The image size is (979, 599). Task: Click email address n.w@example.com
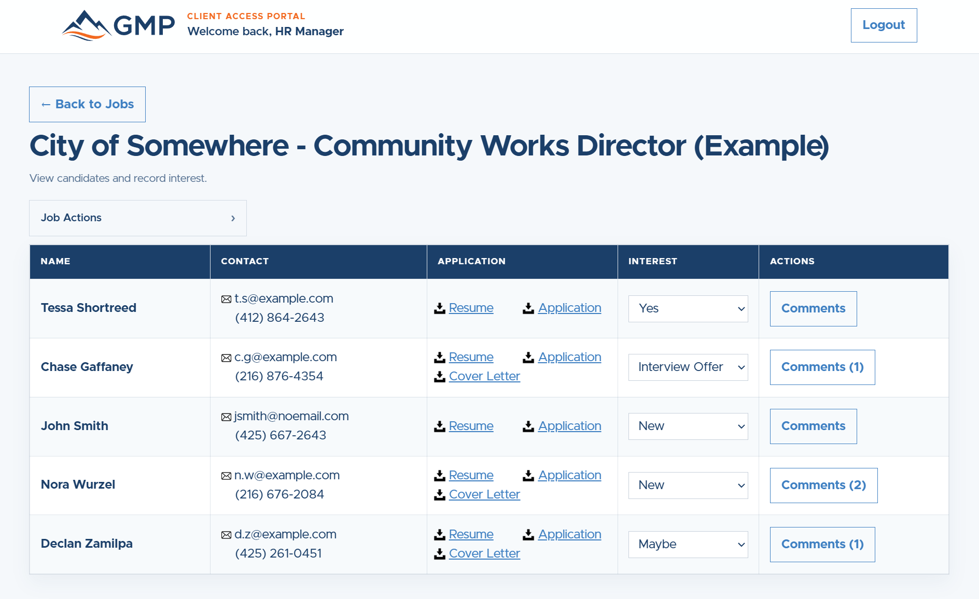287,476
